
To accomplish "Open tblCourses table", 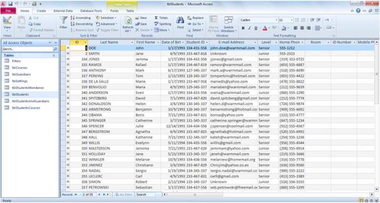I will pyautogui.click(x=20, y=68).
